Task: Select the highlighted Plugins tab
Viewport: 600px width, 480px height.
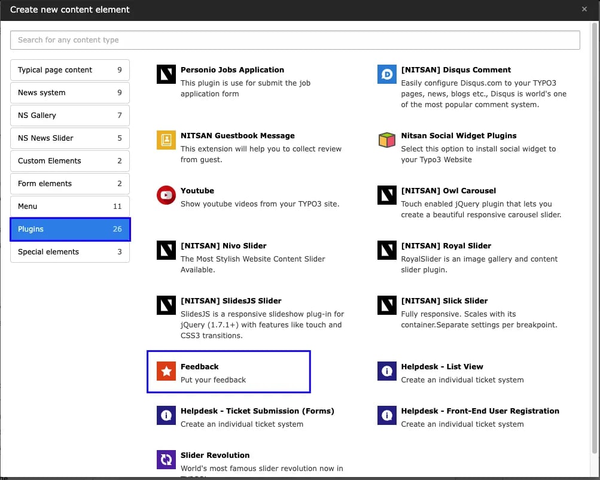Action: [70, 229]
